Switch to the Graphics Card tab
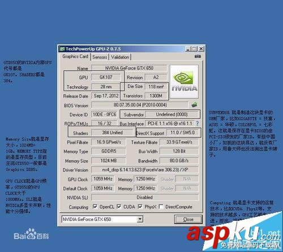The width and height of the screenshot is (283, 252). [x=75, y=57]
